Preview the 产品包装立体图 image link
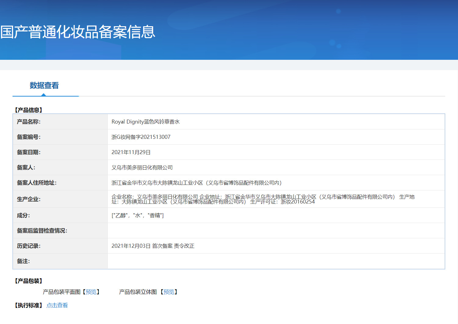458x324 pixels. pyautogui.click(x=169, y=292)
